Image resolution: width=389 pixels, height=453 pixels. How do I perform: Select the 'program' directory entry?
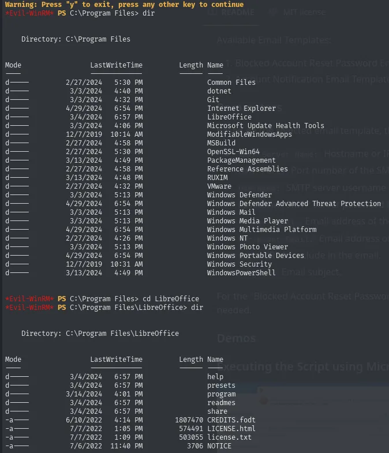[221, 394]
